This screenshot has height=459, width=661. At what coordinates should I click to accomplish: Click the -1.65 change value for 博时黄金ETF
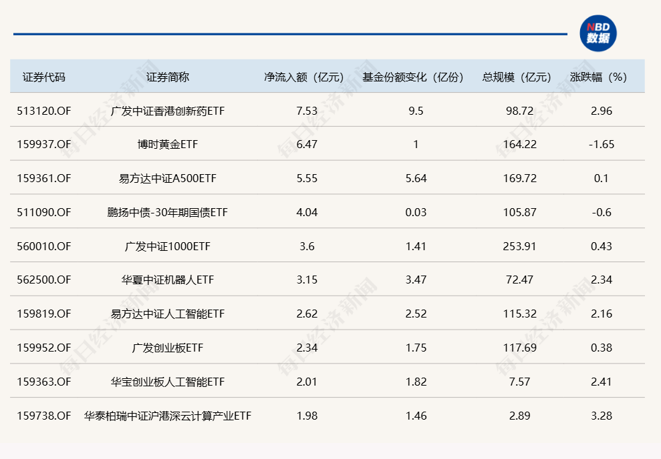point(602,144)
